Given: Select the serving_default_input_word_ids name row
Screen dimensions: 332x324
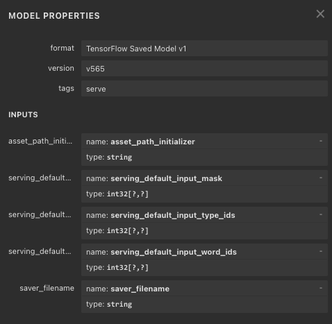Looking at the screenshot, I should point(204,252).
